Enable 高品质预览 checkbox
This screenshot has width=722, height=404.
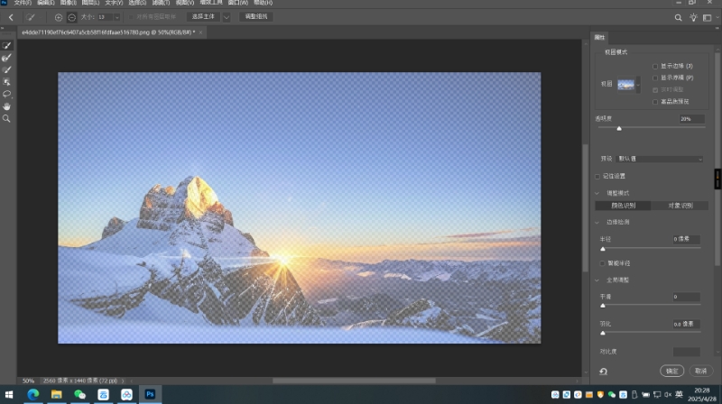(655, 102)
